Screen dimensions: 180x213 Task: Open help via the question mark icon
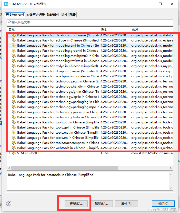(9, 203)
